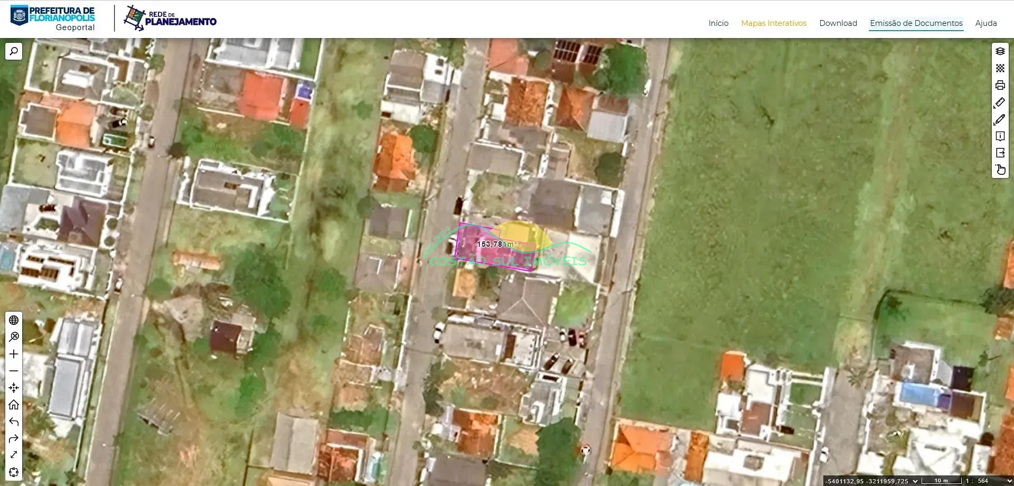Zoom in with the plus button

[14, 354]
